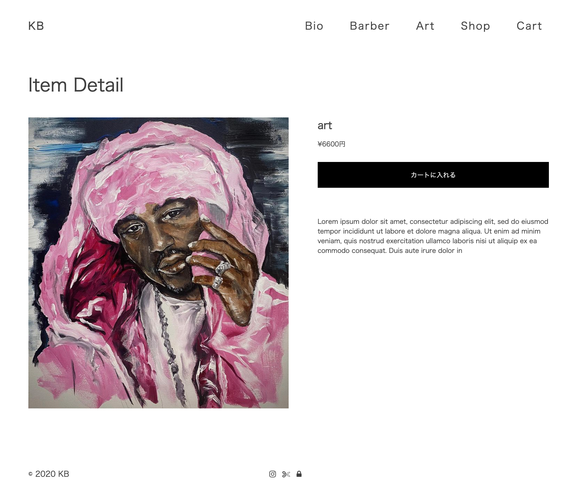
Task: Open the Instagram icon in the footer
Action: point(273,474)
